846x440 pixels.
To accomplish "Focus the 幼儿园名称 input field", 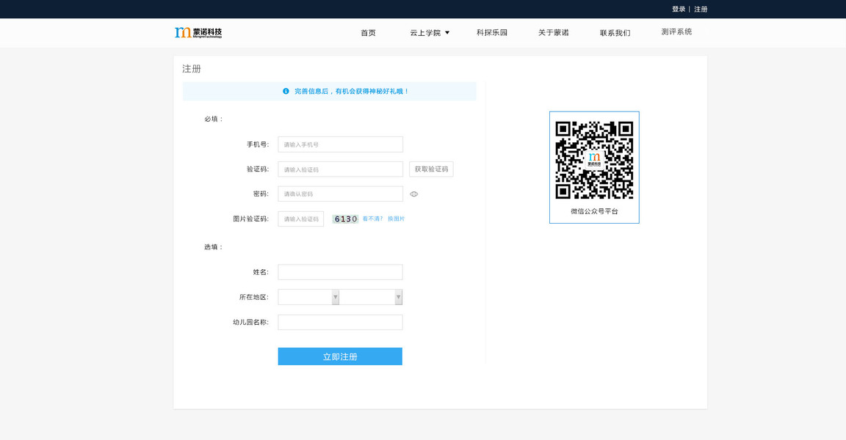I will [x=341, y=322].
